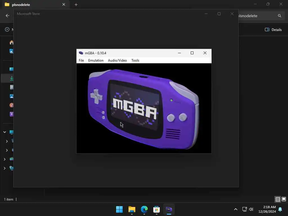The height and width of the screenshot is (216, 288).
Task: Add a new File Explorer tab
Action: tap(76, 5)
